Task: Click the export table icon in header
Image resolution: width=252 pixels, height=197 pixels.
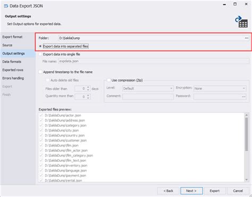Action: coord(241,22)
